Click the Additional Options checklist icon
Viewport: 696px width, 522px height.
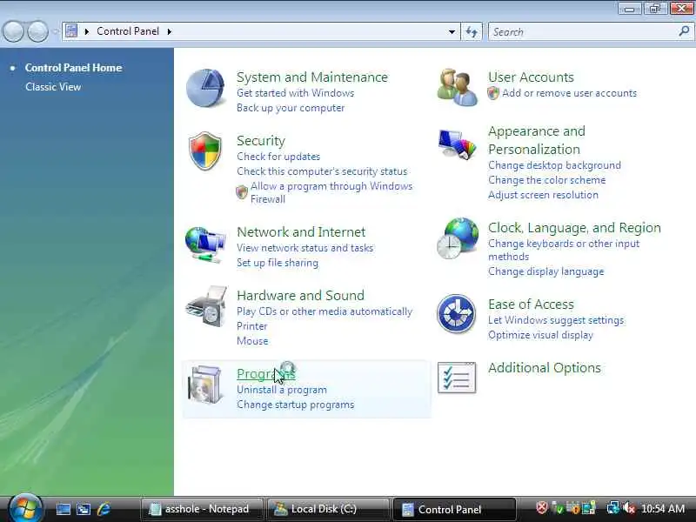(457, 378)
